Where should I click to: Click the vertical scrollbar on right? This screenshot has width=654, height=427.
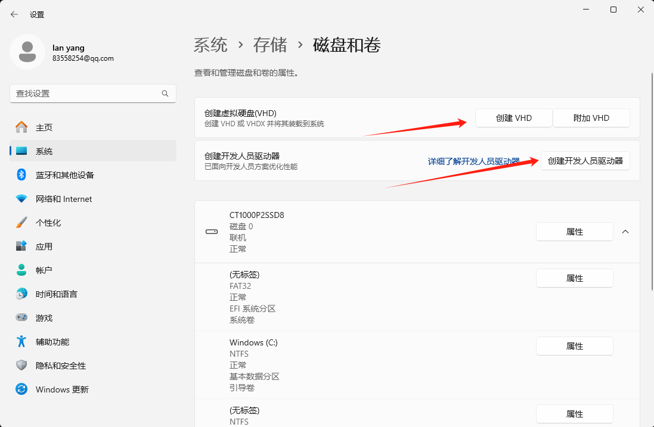click(652, 181)
